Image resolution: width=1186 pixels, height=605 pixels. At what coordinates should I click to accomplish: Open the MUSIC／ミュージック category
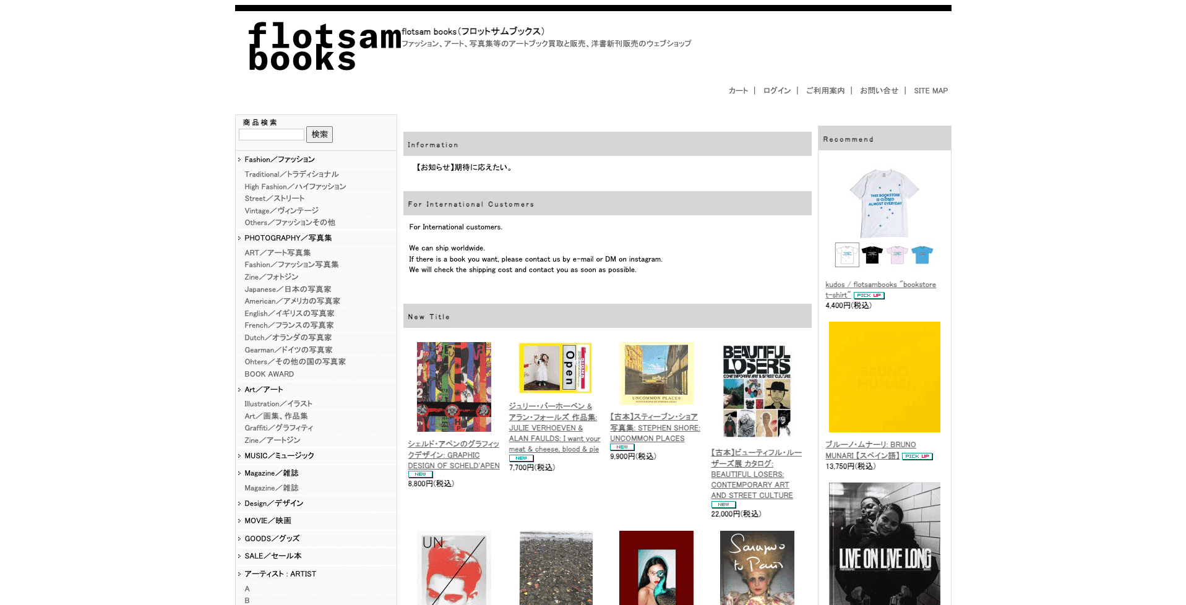[x=279, y=456]
